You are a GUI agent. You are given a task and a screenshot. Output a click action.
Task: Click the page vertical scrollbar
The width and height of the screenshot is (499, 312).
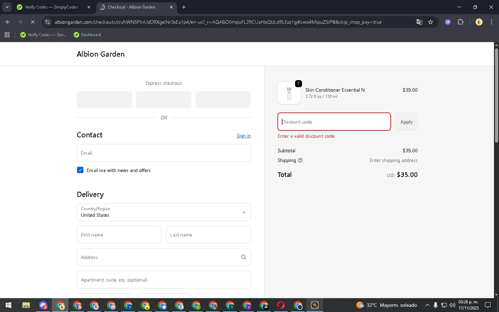click(496, 96)
